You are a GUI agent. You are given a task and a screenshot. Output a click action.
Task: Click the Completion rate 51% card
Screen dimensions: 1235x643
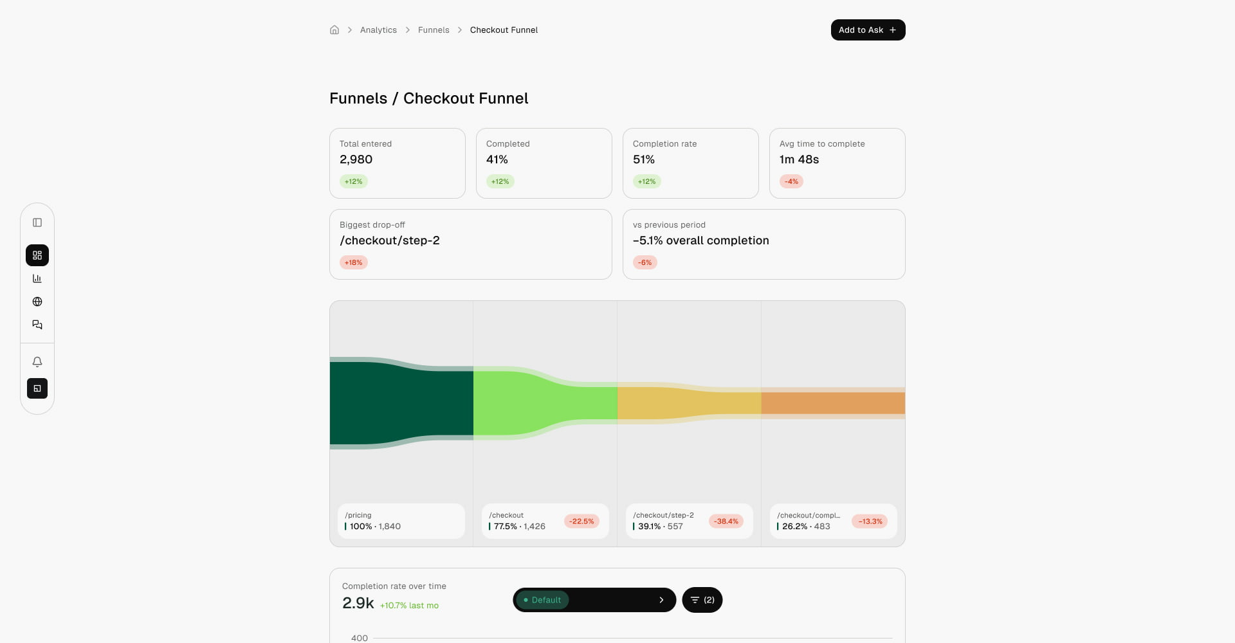tap(691, 163)
